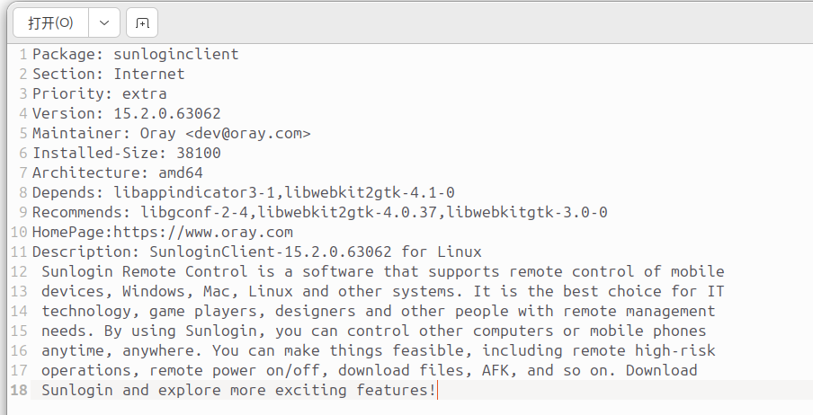Click line number 12 in the gutter
Image resolution: width=813 pixels, height=415 pixels.
pyautogui.click(x=19, y=271)
